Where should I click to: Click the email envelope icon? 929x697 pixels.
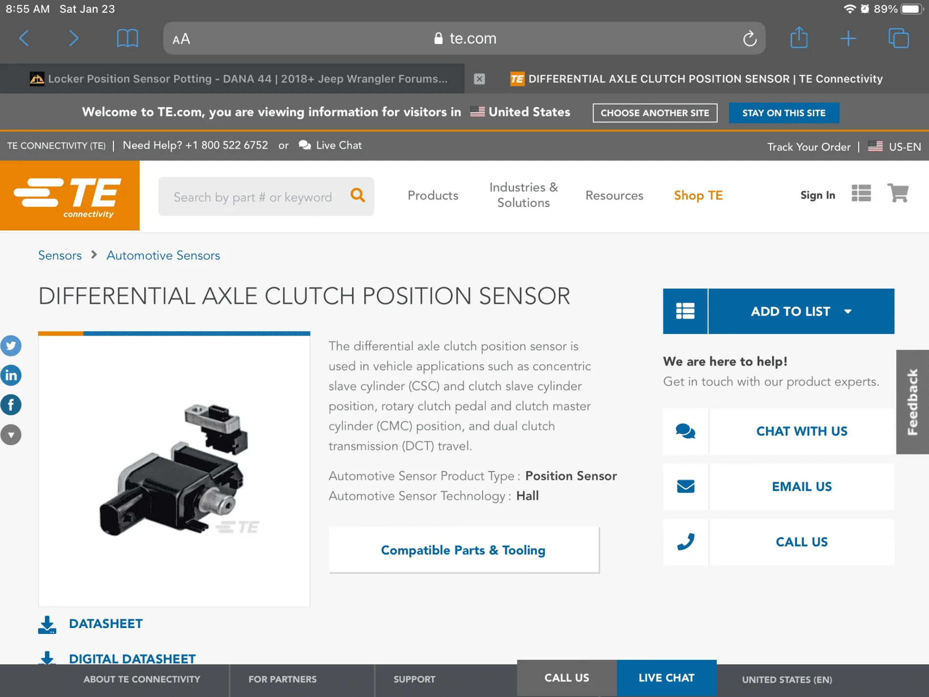(686, 487)
